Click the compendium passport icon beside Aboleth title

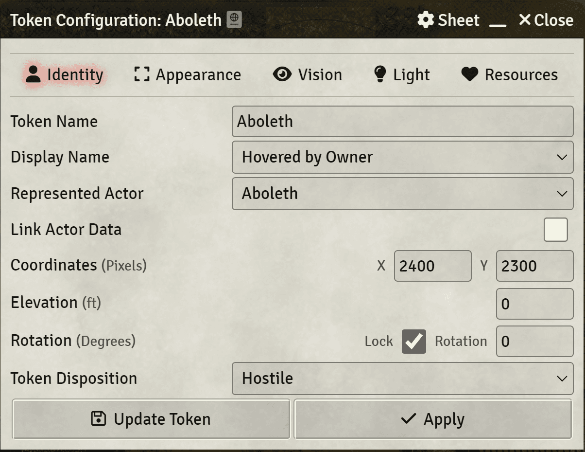234,20
